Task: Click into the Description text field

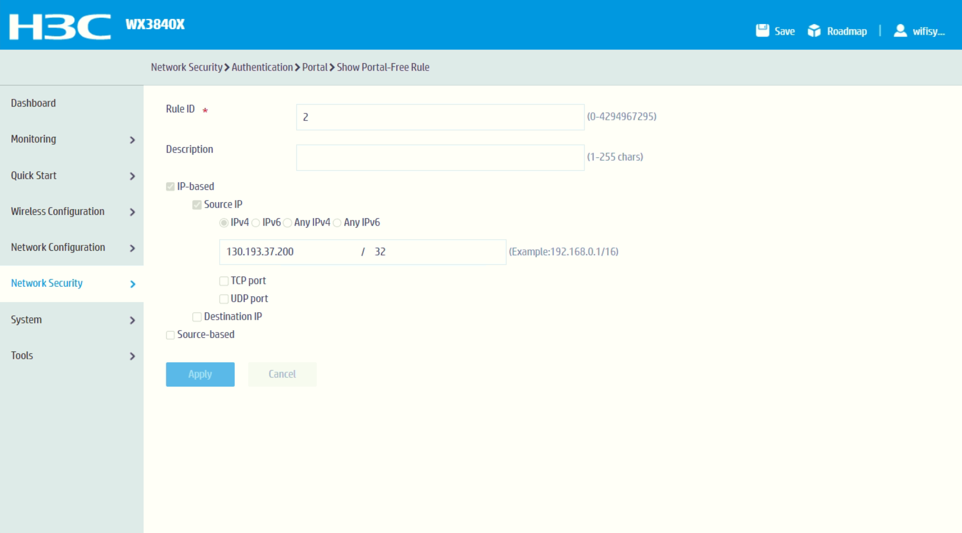Action: click(440, 158)
